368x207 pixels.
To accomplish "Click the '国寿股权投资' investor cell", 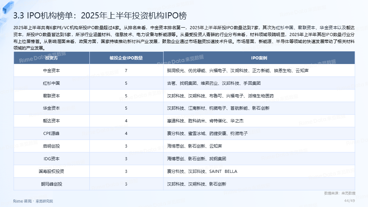I will 51,172.
